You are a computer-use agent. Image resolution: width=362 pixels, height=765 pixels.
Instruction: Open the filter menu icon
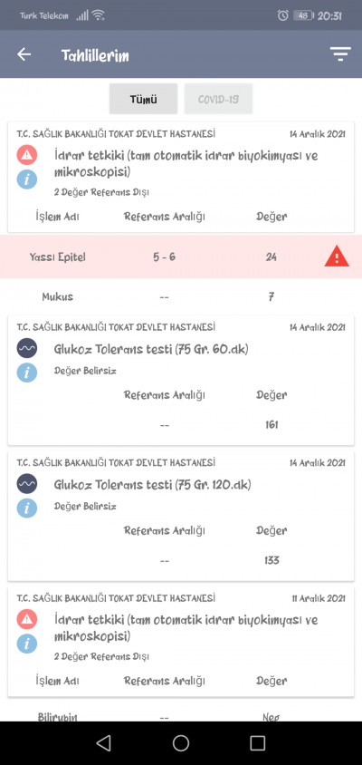coord(339,54)
